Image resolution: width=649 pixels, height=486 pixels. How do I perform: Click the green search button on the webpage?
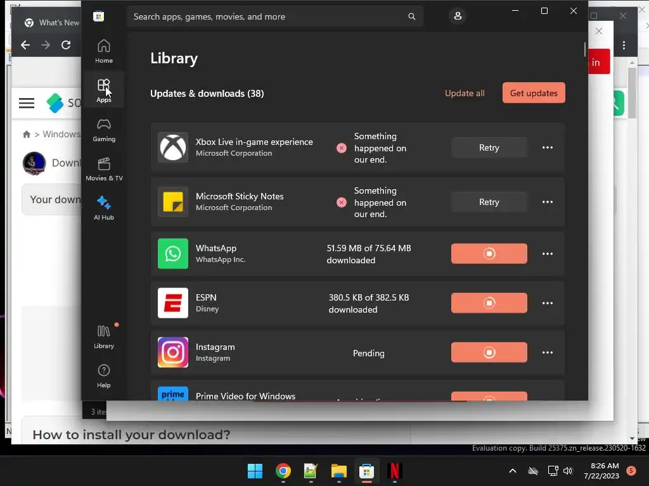(x=619, y=103)
